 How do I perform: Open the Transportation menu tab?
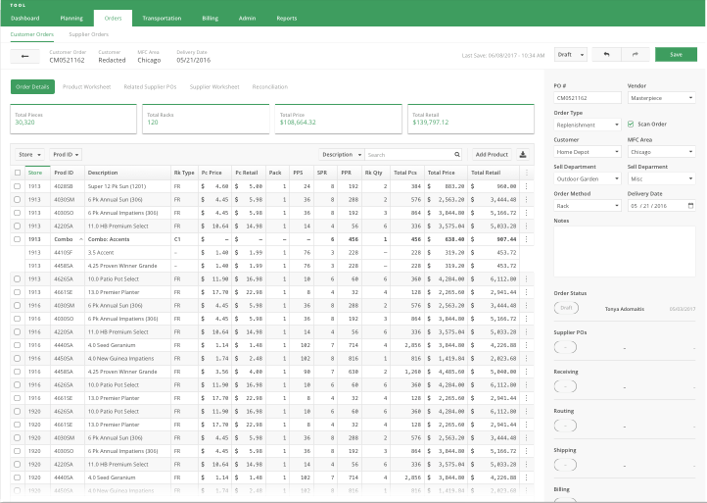[x=162, y=18]
